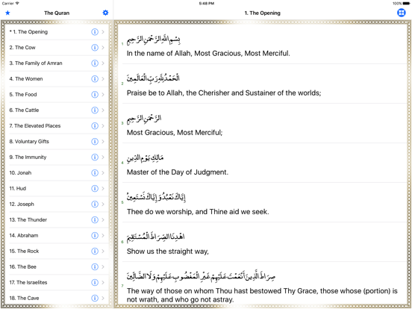Select chapter 5. The Food

tap(57, 94)
